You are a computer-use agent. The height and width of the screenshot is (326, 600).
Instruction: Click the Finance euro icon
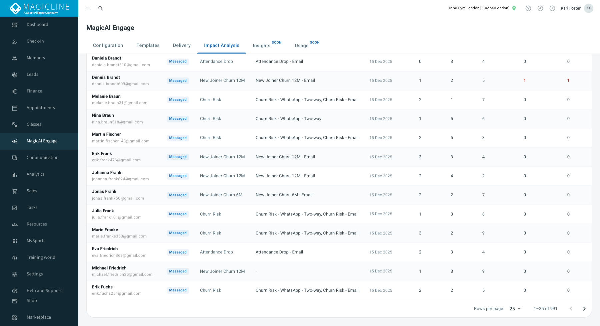pos(15,91)
